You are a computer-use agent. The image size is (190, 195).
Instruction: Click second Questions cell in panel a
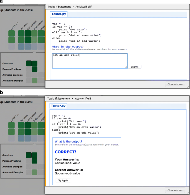point(35,63)
